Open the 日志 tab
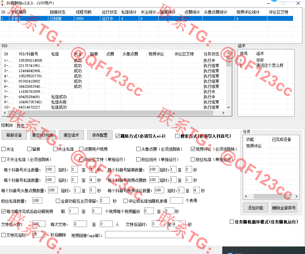The width and height of the screenshot is (305, 254). point(21,126)
